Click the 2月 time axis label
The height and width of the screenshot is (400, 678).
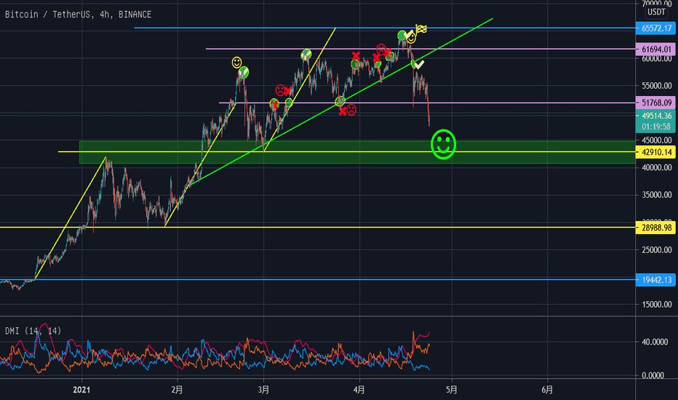coord(177,390)
